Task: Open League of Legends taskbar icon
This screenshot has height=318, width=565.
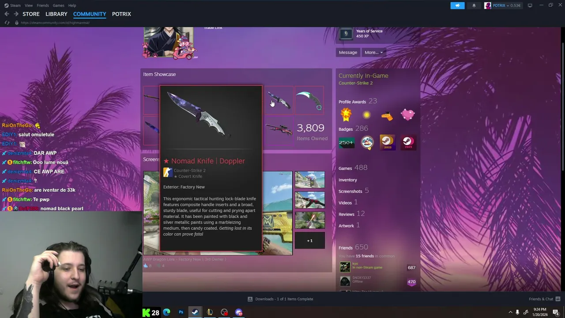Action: point(210,312)
